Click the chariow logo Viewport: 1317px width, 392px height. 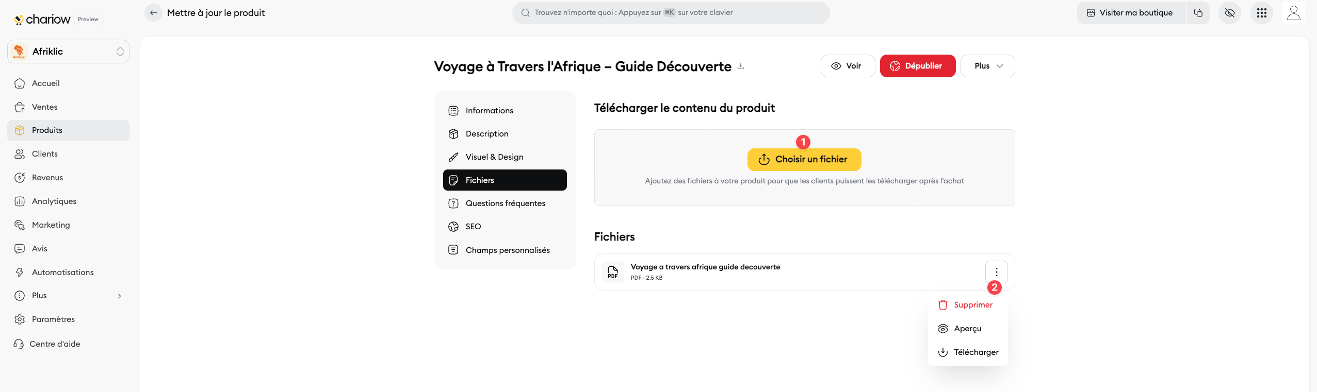click(x=42, y=20)
